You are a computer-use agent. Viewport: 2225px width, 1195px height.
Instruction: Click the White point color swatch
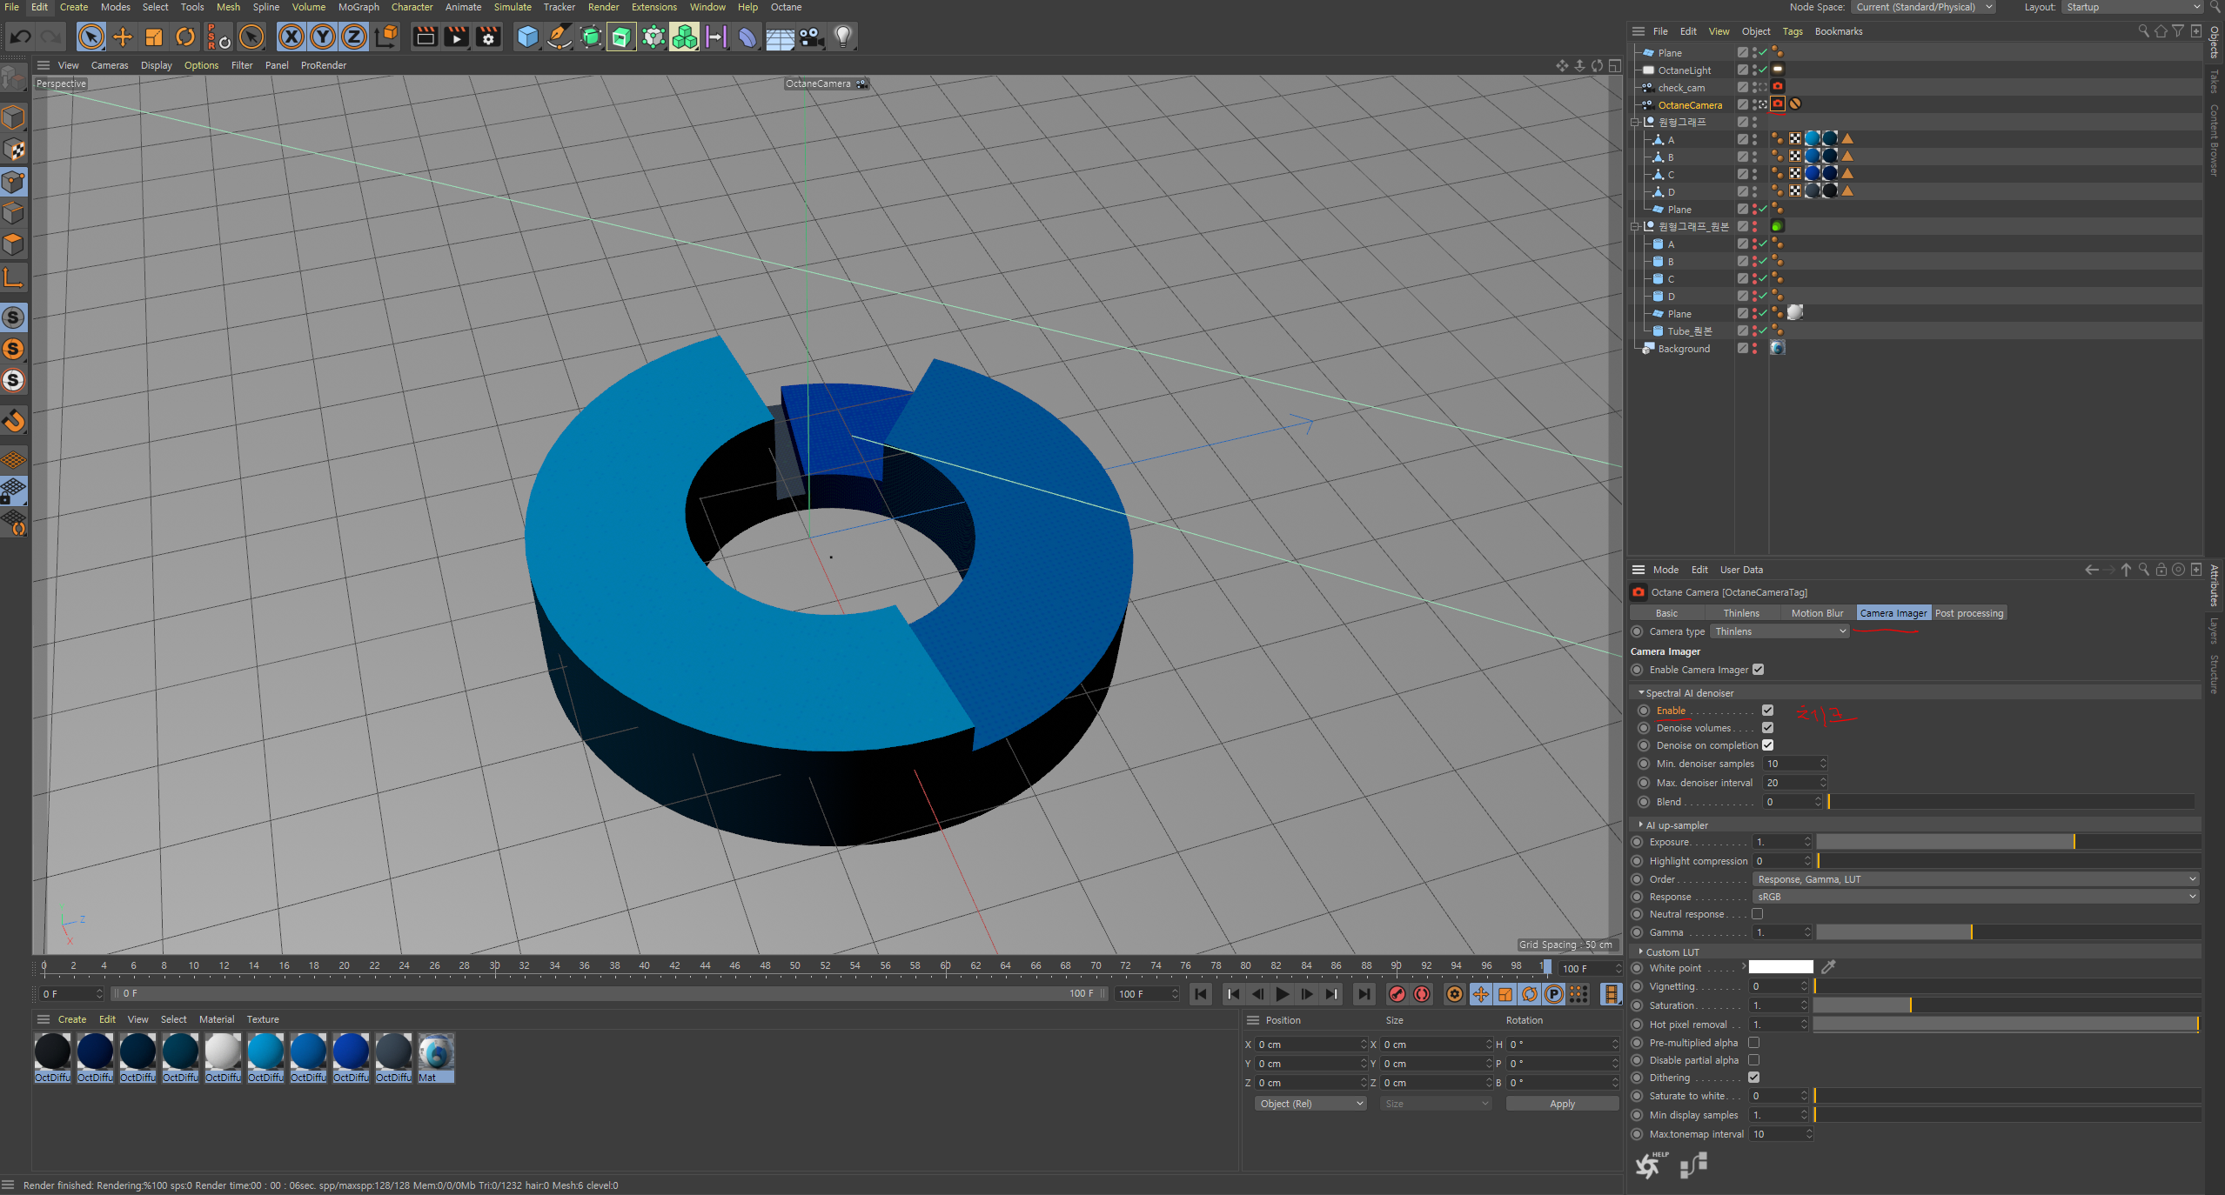tap(1780, 967)
